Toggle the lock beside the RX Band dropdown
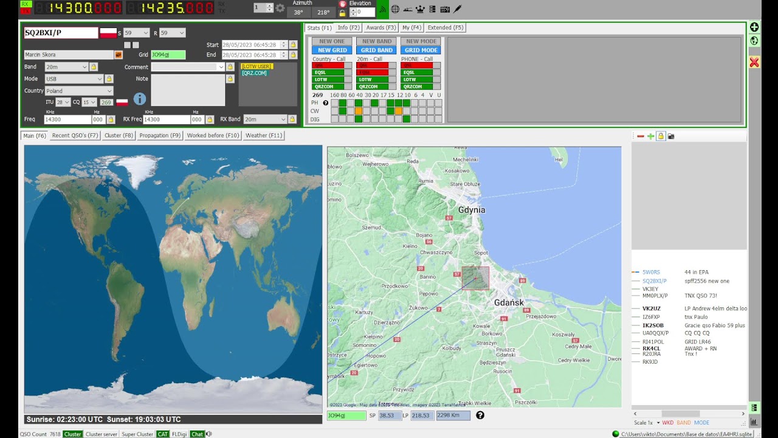 pyautogui.click(x=292, y=119)
